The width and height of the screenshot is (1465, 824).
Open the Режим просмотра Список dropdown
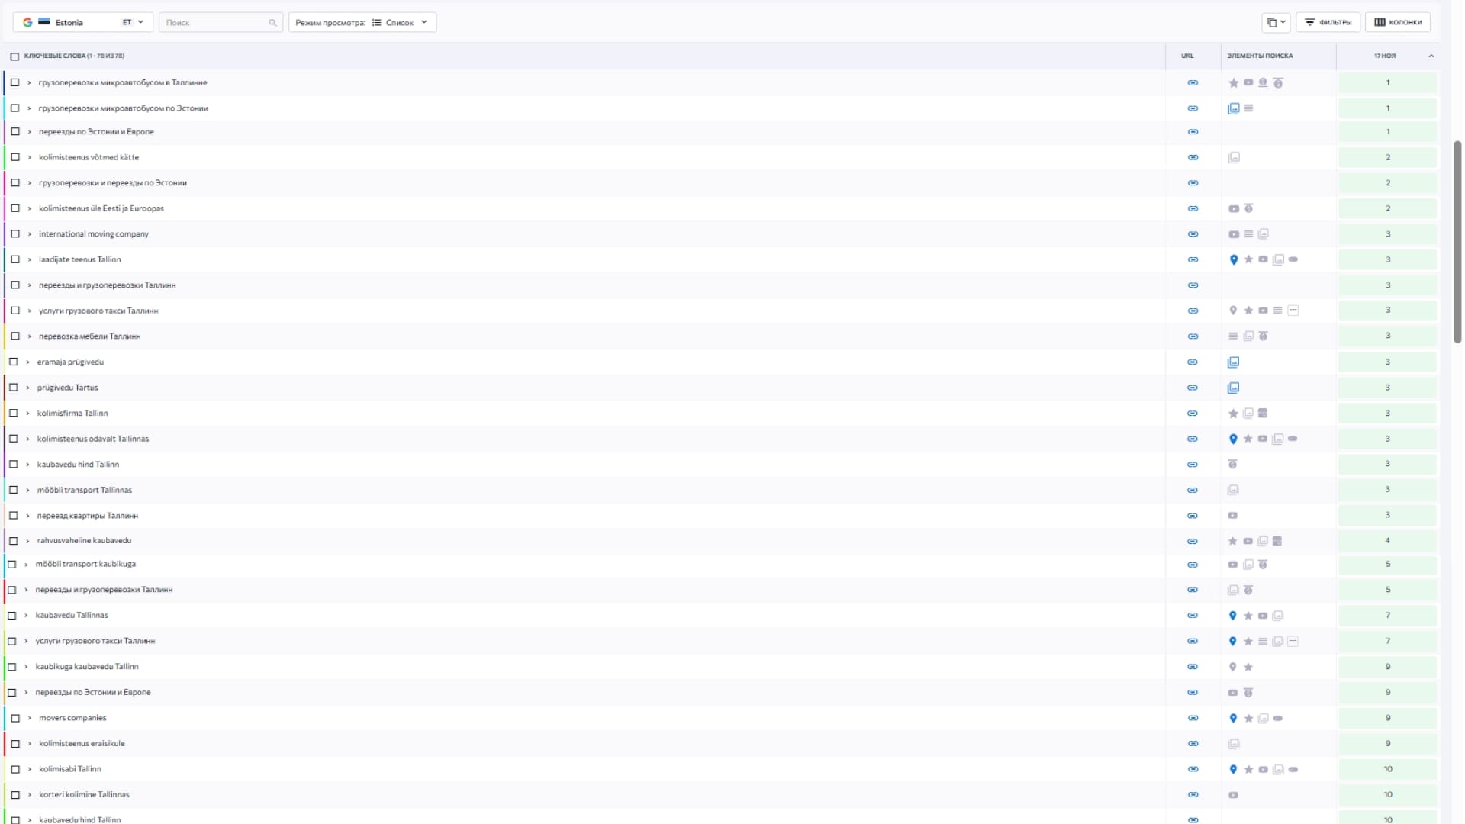pos(362,22)
